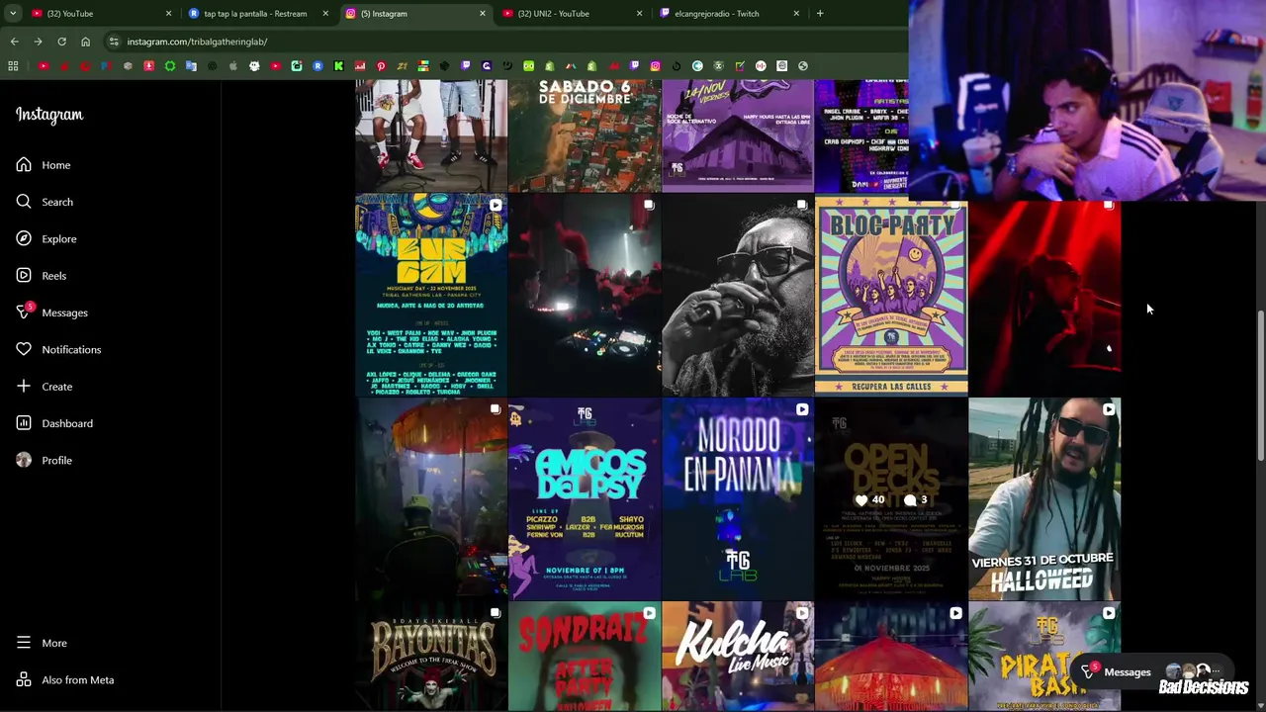The height and width of the screenshot is (712, 1266).
Task: Open the apps grid in bookmarks bar
Action: 13,66
